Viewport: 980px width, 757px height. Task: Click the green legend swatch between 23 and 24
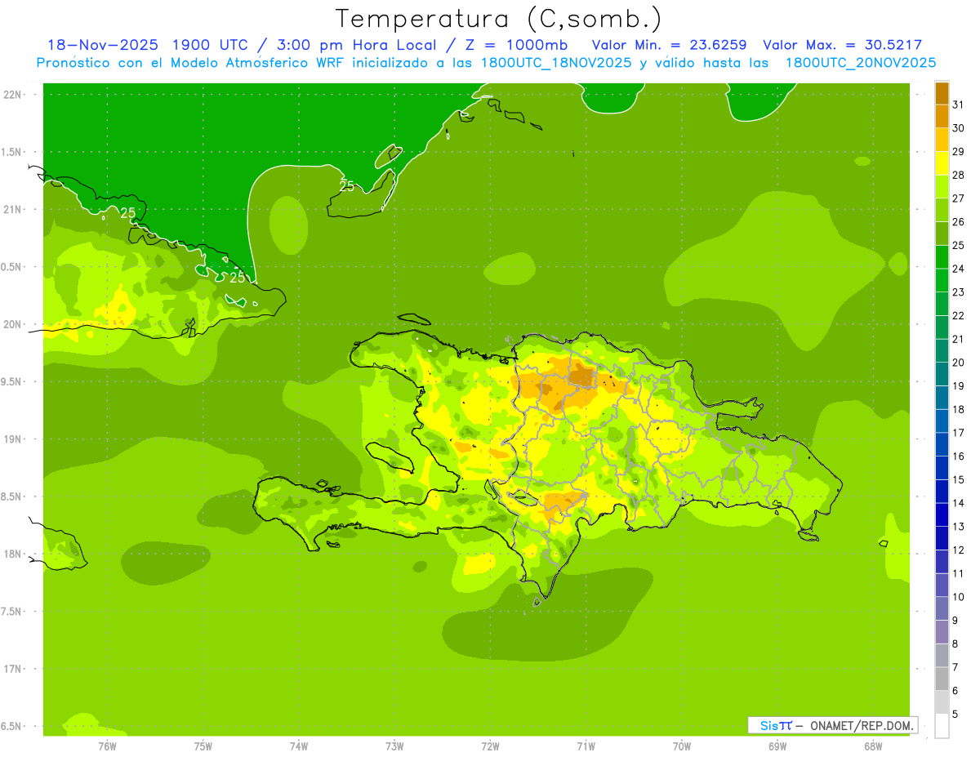tap(942, 281)
